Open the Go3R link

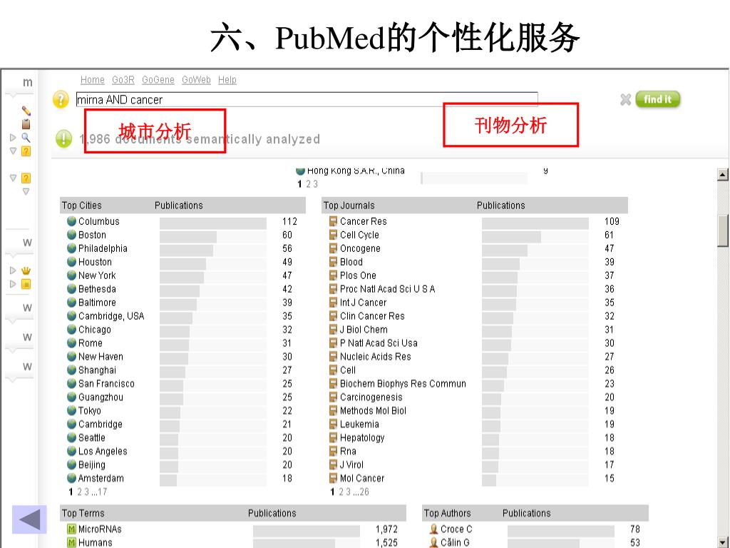[x=123, y=80]
